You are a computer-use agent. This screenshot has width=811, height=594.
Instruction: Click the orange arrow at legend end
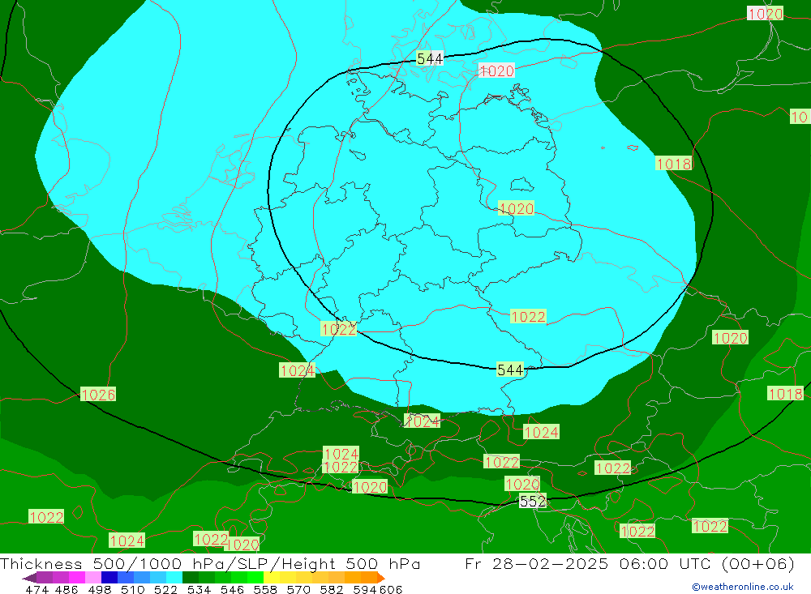click(x=380, y=578)
